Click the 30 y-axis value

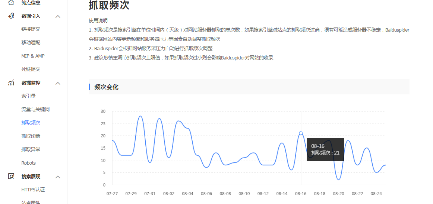coord(103,111)
